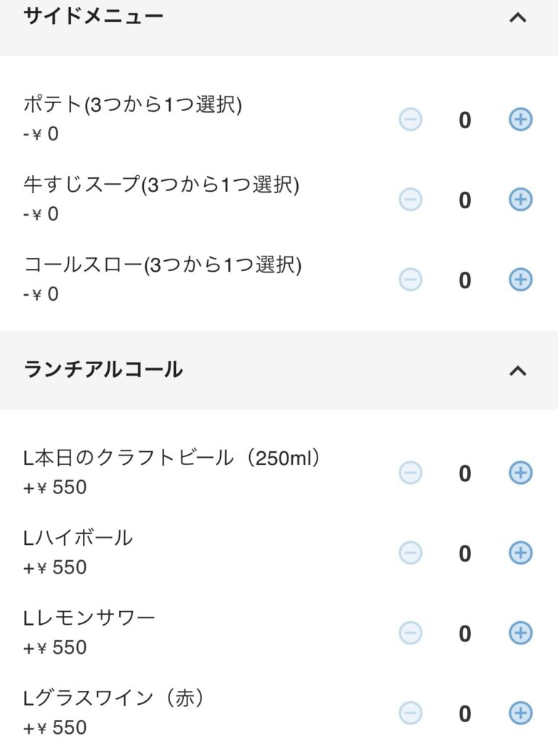Tap minus button for Lレモンサワー
Viewport: 558px width, 744px height.
411,634
